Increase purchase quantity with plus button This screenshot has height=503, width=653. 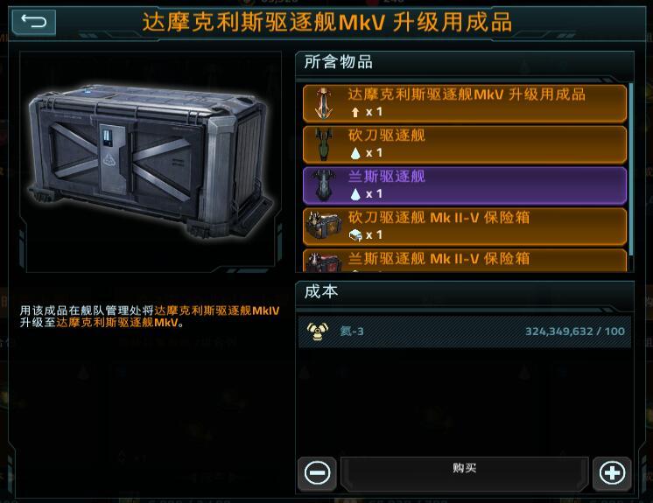(612, 473)
